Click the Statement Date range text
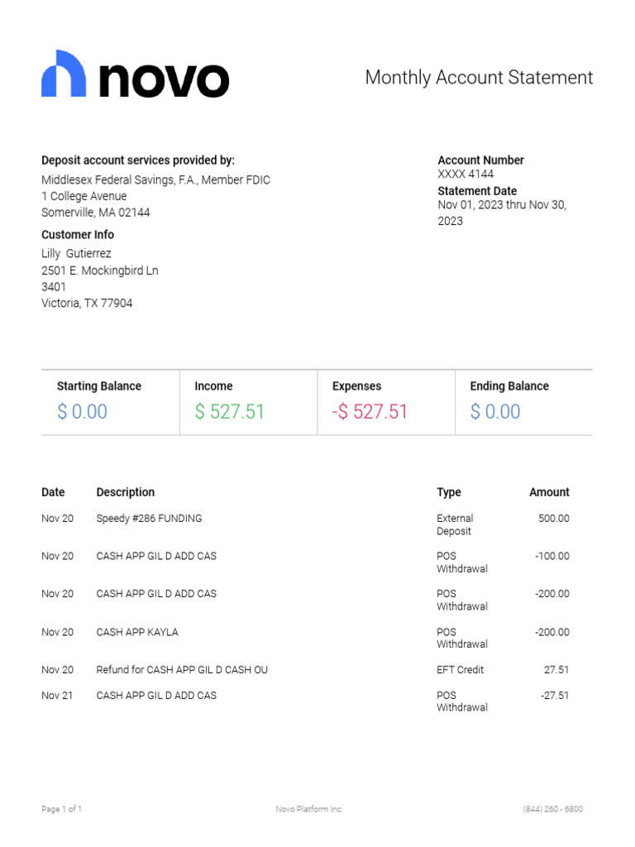635x847 pixels. [x=502, y=213]
